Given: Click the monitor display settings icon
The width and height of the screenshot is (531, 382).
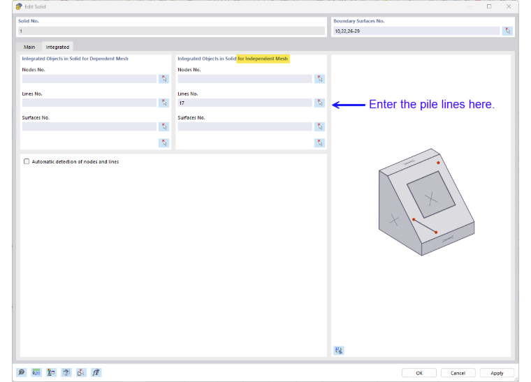Looking at the screenshot, I should 66,372.
